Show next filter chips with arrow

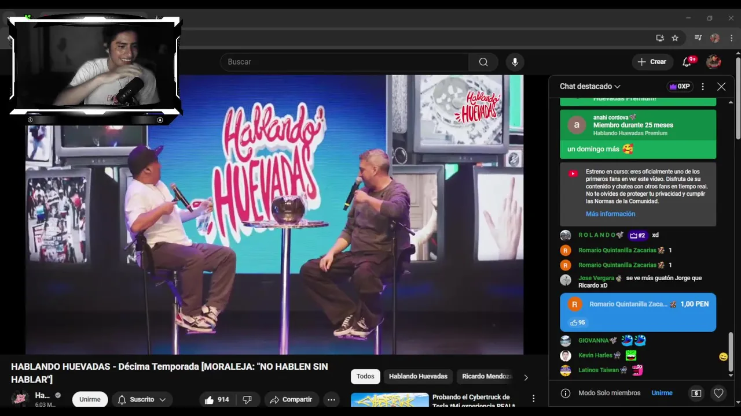(526, 377)
